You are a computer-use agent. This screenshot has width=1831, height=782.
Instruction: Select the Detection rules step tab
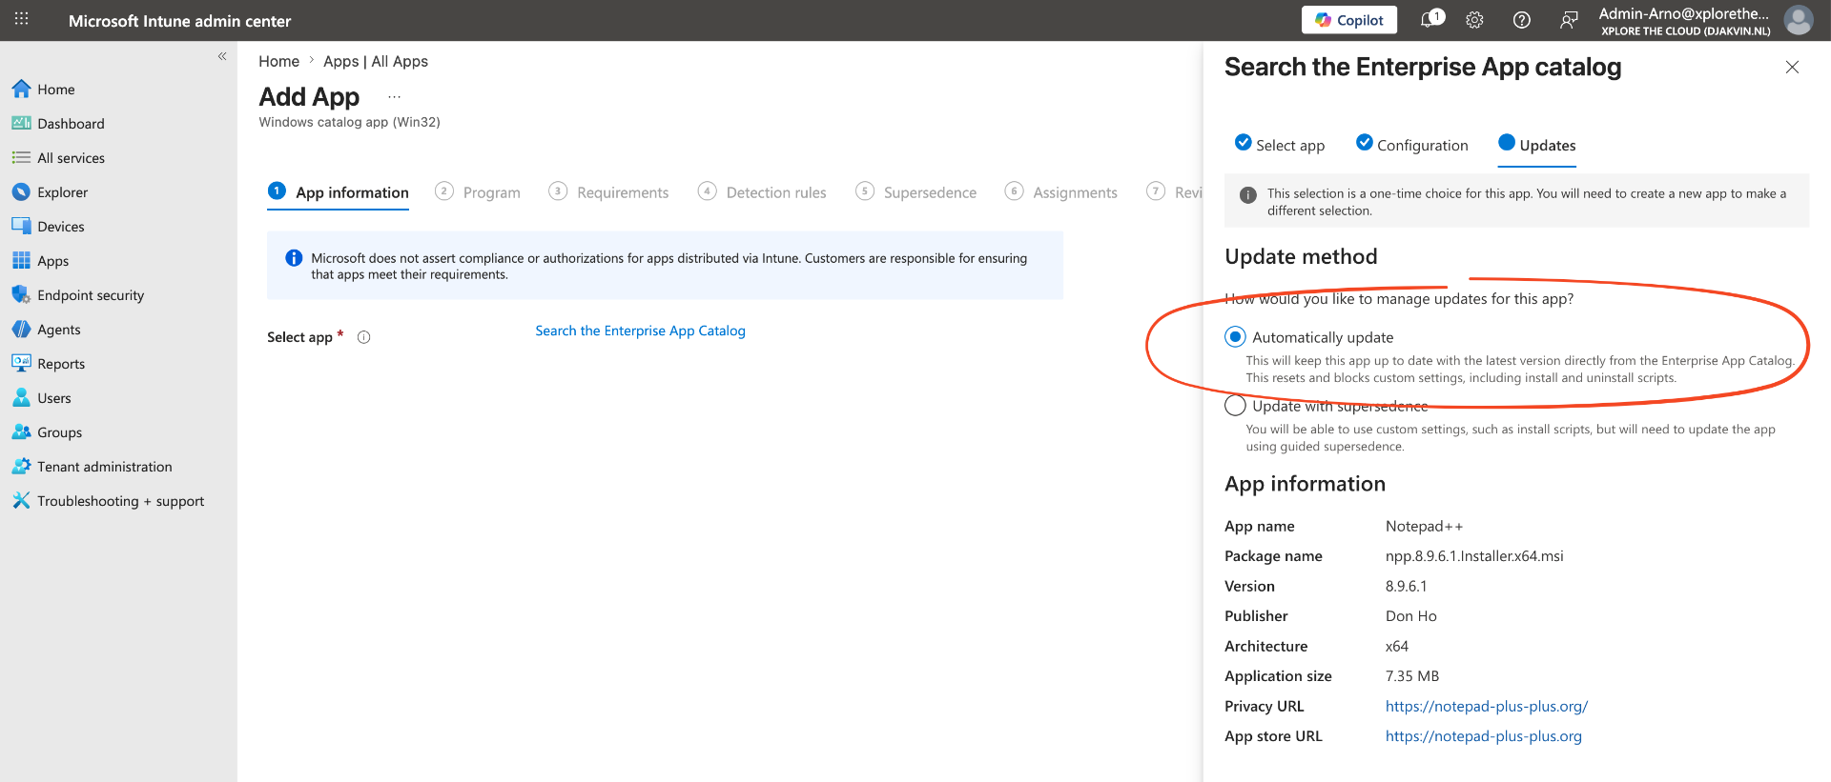coord(762,192)
